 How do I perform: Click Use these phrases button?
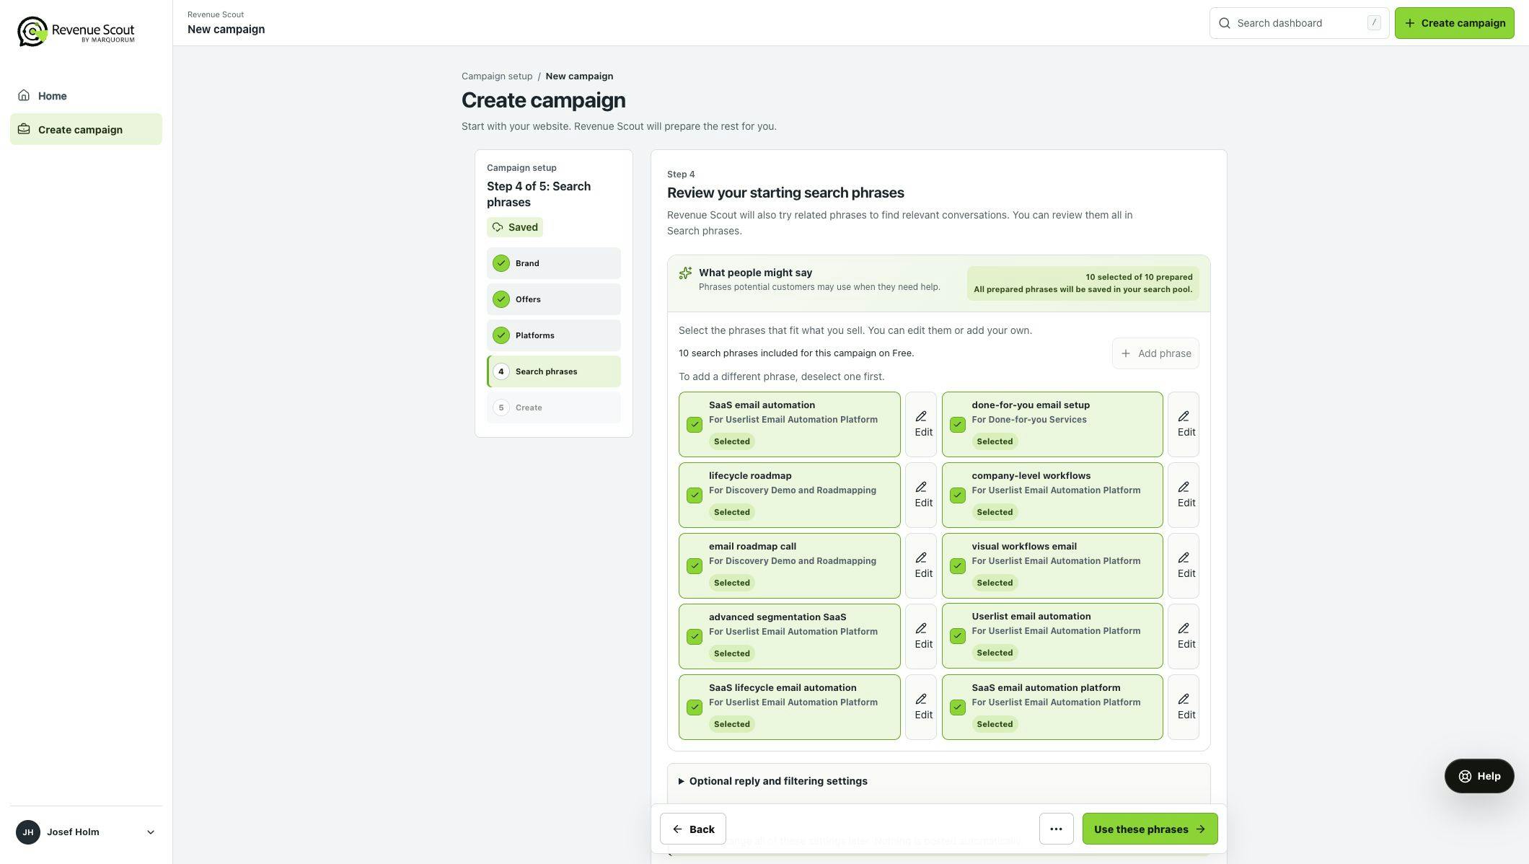click(x=1150, y=829)
